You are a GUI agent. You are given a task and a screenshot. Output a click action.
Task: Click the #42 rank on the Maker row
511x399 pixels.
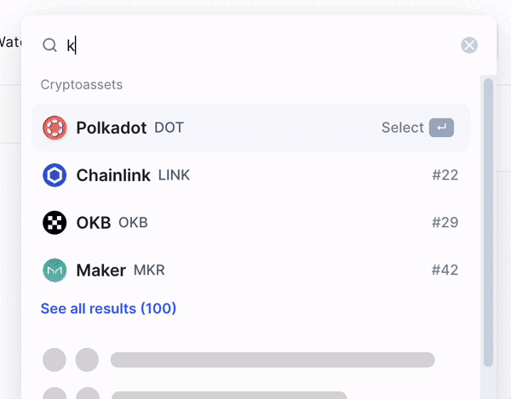pyautogui.click(x=445, y=271)
